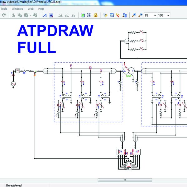Open the Web menu

click(x=31, y=9)
